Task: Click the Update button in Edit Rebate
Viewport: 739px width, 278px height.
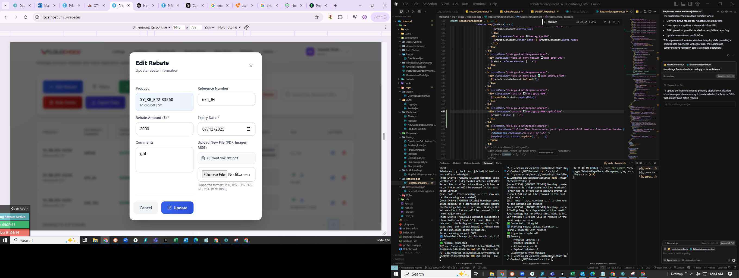Action: 177,208
